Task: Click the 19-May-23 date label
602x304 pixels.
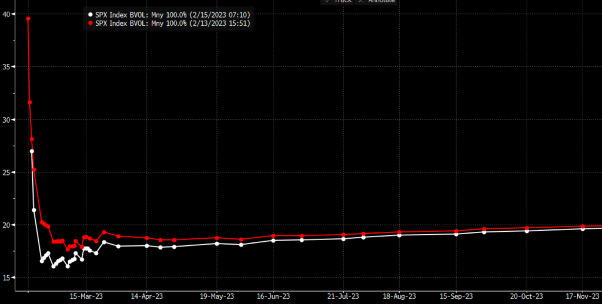Action: 217,296
